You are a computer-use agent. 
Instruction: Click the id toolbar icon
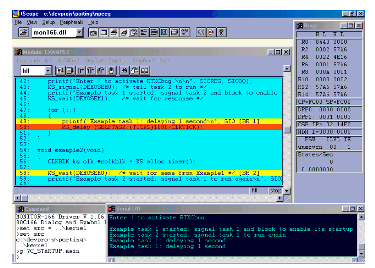pos(164,32)
